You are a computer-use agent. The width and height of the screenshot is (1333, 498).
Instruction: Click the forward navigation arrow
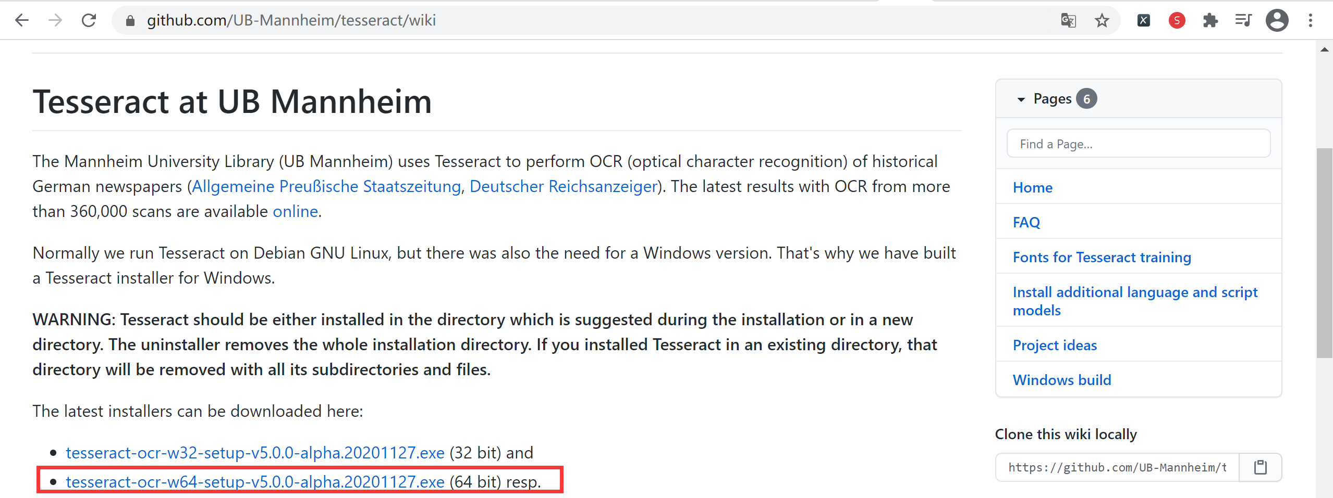click(55, 20)
